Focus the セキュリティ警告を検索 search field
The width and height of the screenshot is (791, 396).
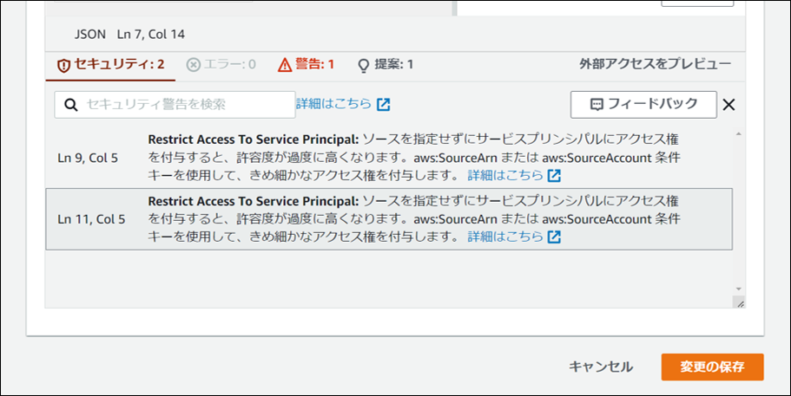click(182, 105)
